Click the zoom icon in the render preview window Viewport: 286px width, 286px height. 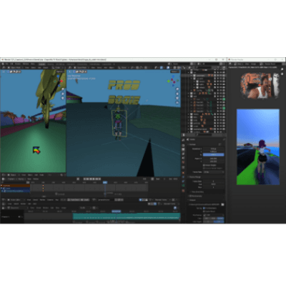tap(282, 69)
